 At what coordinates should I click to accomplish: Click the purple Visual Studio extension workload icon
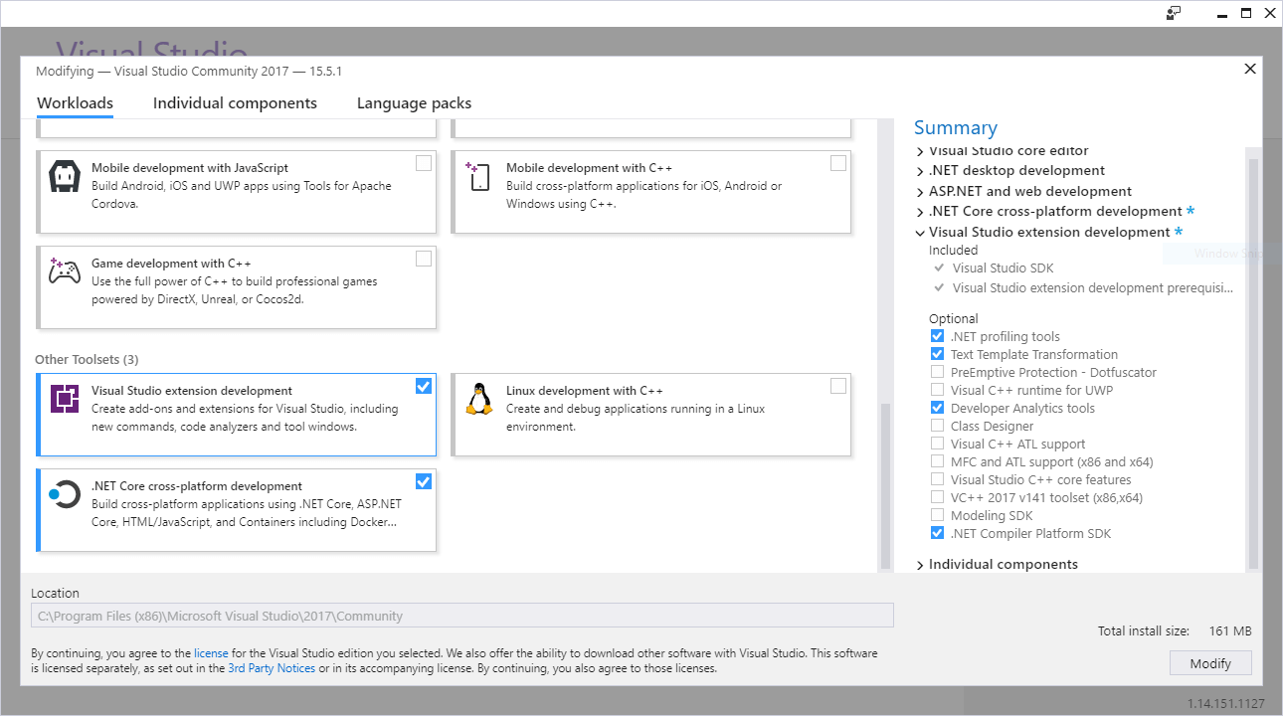coord(65,399)
